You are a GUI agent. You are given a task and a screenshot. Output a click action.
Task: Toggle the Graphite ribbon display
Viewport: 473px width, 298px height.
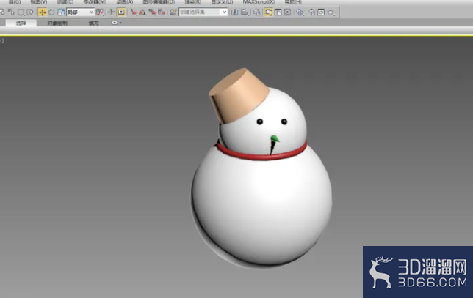point(268,12)
